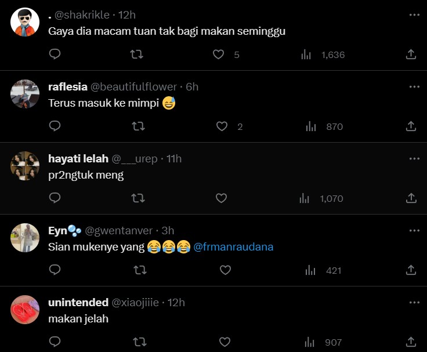
Task: Open the raflesia profile name
Action: [x=67, y=86]
